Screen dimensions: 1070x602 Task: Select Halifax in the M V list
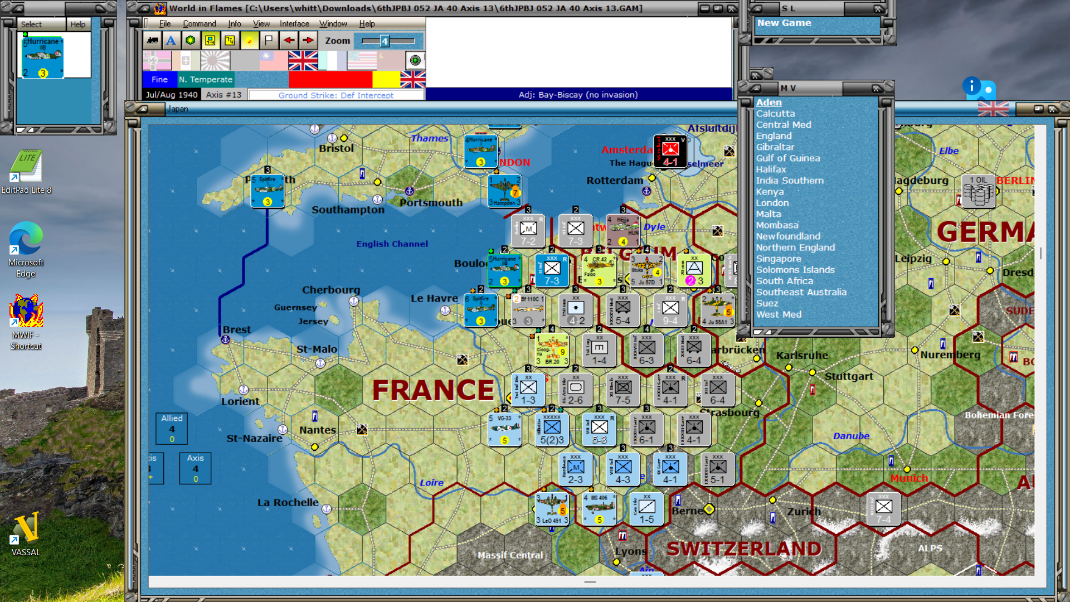coord(771,169)
